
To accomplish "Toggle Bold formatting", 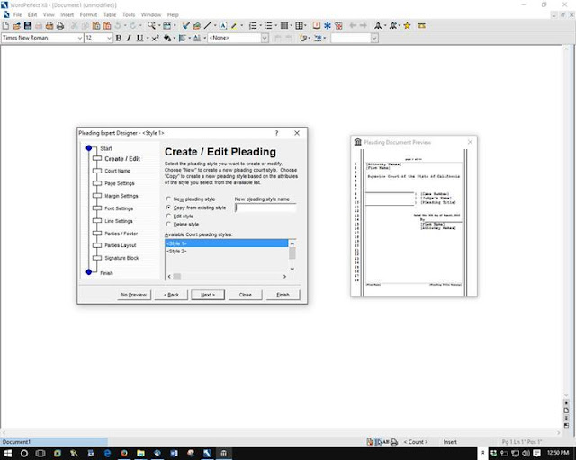I will coord(119,38).
